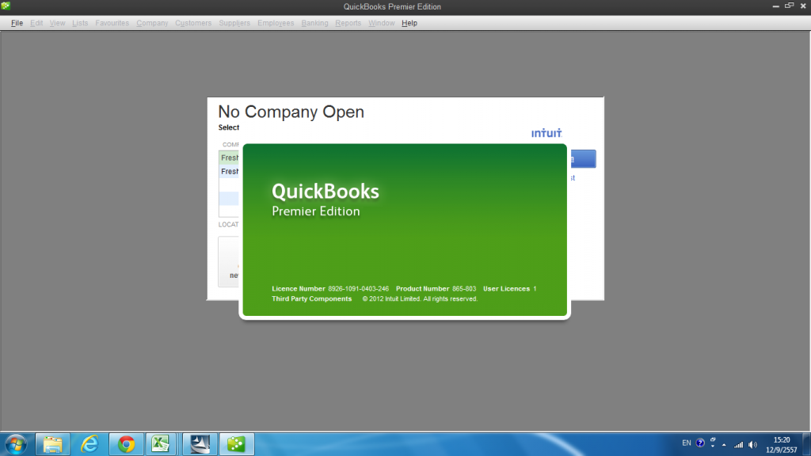Open the Lists menu
Screen dimensions: 811x456
(80, 23)
